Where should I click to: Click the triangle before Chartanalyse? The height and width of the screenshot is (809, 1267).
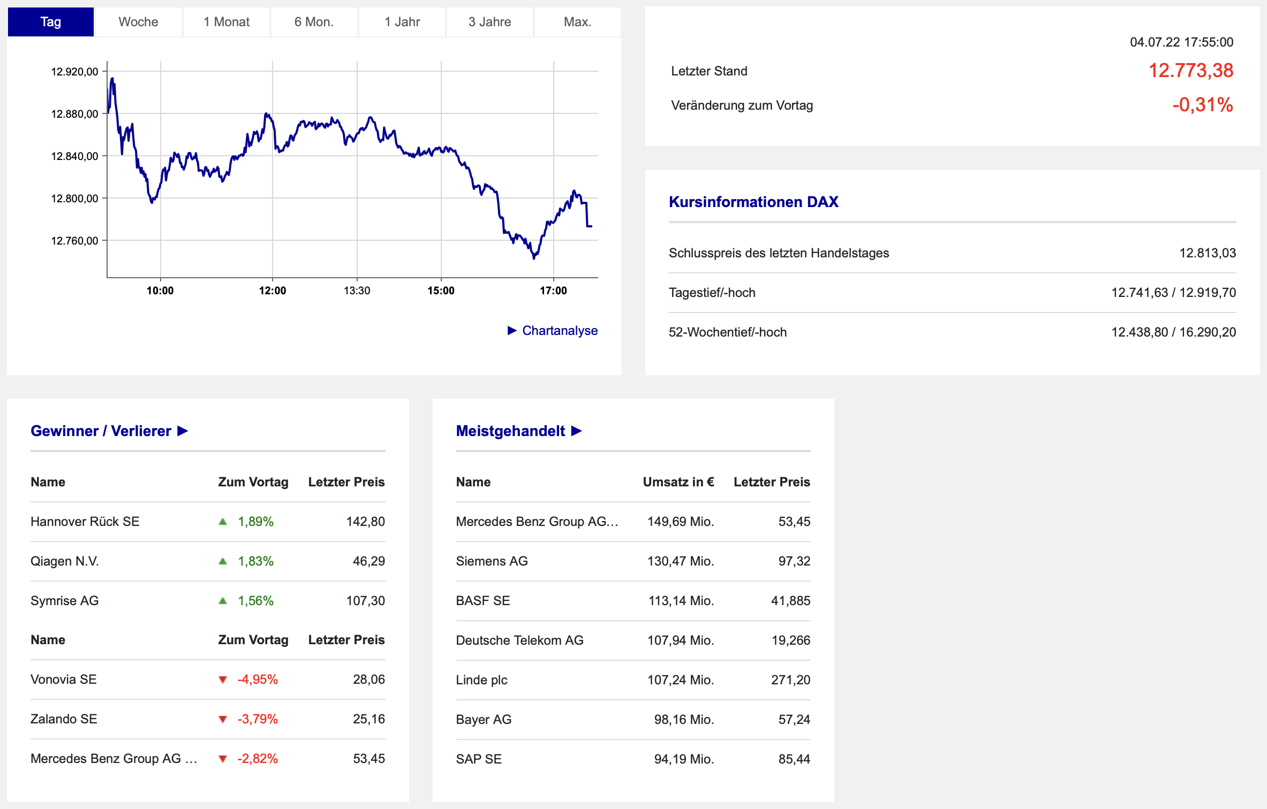tap(512, 331)
